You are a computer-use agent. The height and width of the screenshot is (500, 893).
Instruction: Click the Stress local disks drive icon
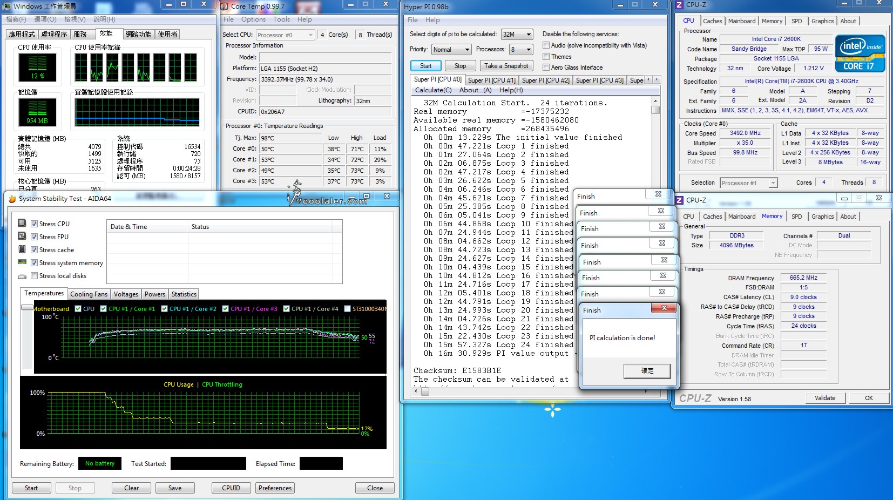22,276
